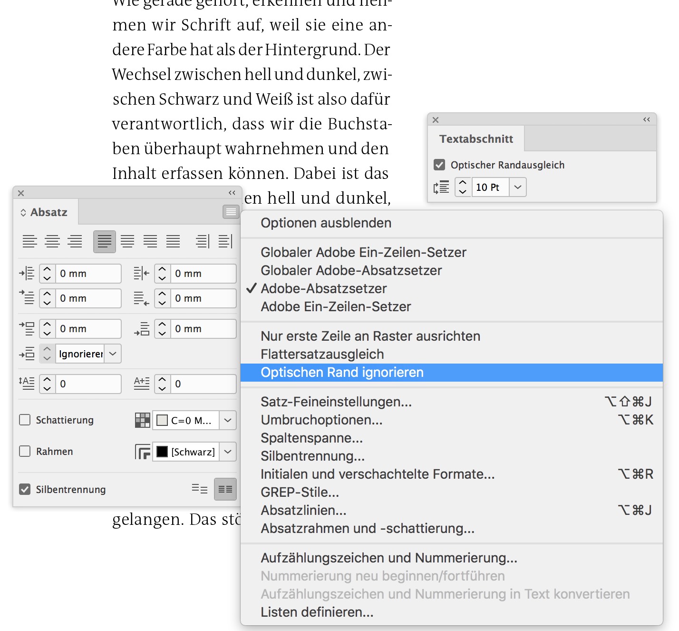Click the optical margin size icon in Textabschnitt
Screen dimensions: 679x631
[x=441, y=187]
